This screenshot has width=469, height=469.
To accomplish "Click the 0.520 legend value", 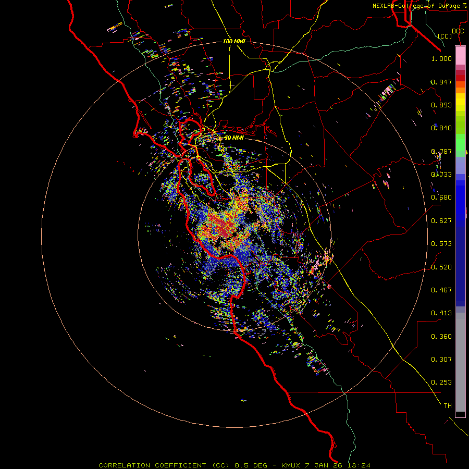I will (x=441, y=267).
